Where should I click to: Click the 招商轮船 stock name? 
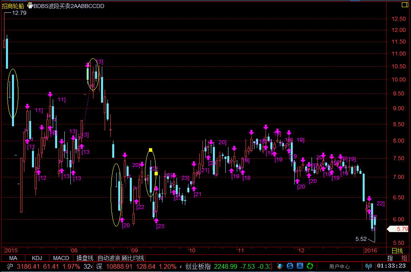[13, 6]
